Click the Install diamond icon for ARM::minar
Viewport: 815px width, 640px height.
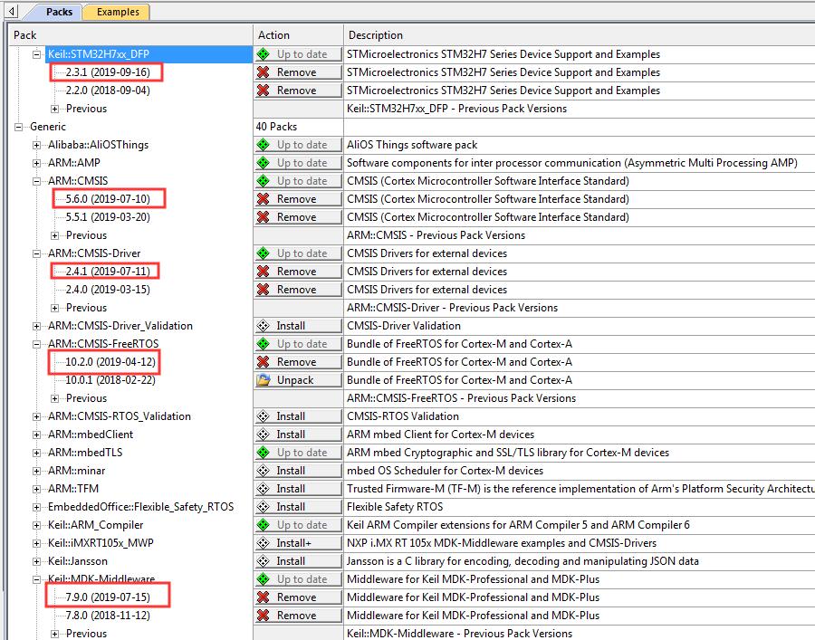coord(264,471)
